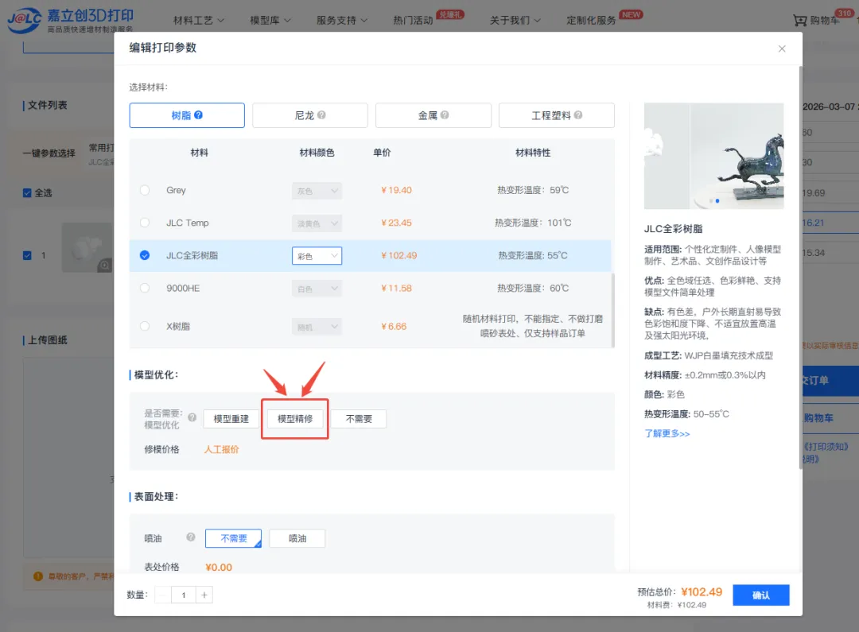Click the help icon next to 树脂

199,115
